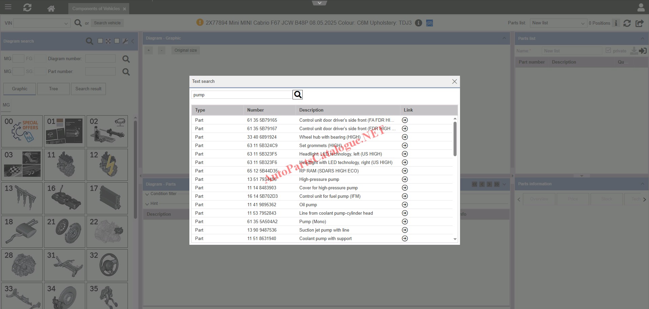The width and height of the screenshot is (649, 309).
Task: Open the Parts list New list dropdown
Action: click(x=582, y=23)
